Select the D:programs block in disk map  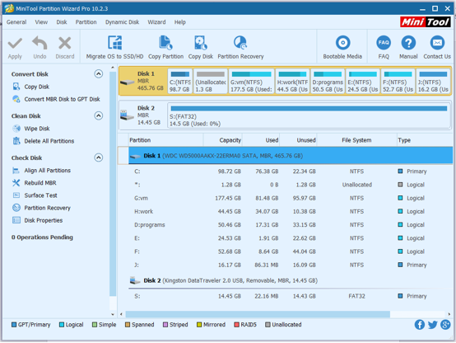pyautogui.click(x=328, y=82)
